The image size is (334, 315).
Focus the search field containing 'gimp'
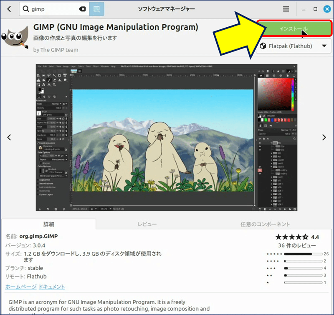[x=54, y=9]
